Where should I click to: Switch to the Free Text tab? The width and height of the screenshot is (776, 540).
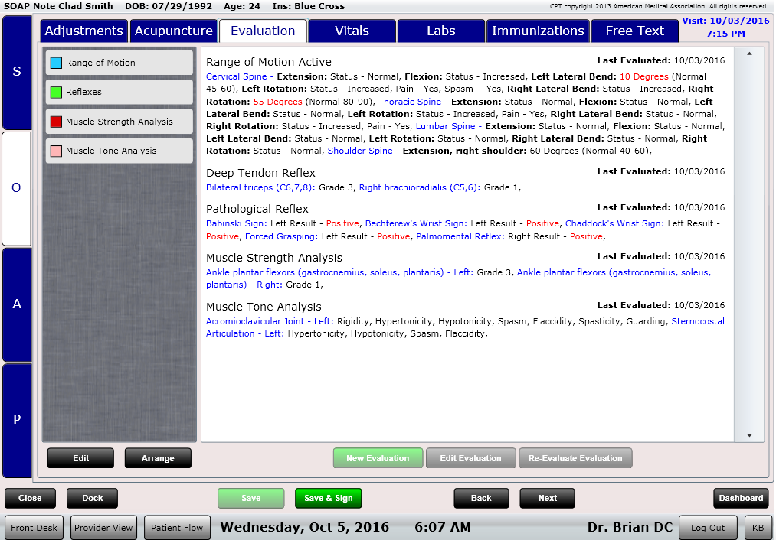634,31
